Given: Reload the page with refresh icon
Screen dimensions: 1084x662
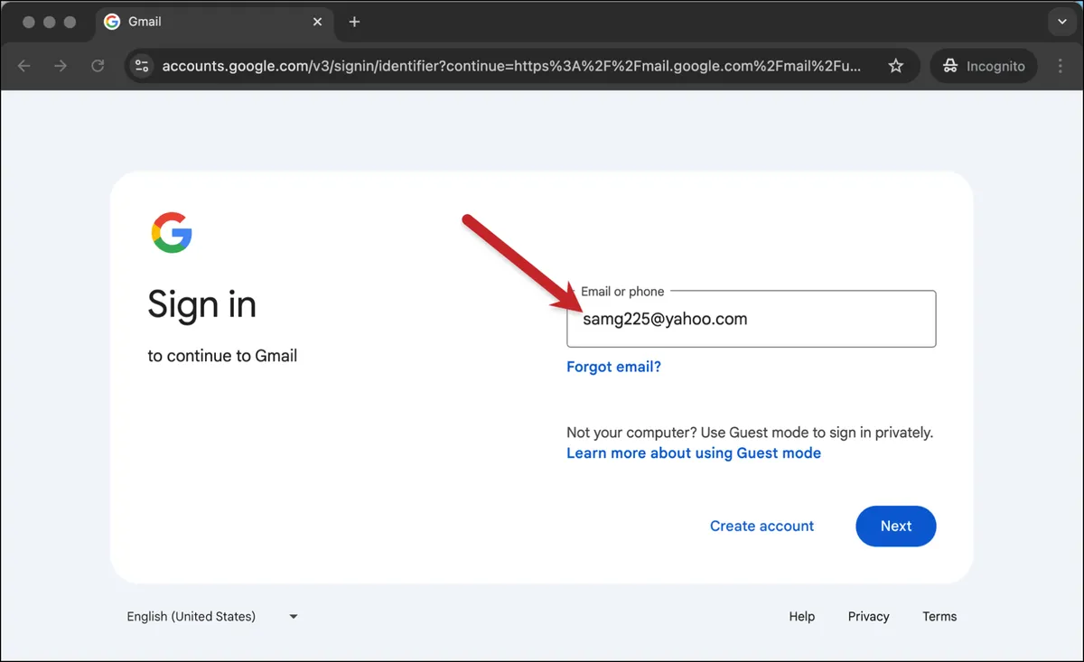Looking at the screenshot, I should pos(98,66).
